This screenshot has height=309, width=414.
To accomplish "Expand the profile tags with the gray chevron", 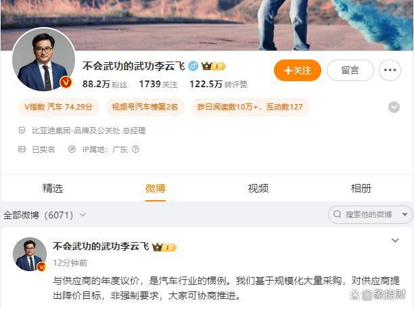I will 394,107.
